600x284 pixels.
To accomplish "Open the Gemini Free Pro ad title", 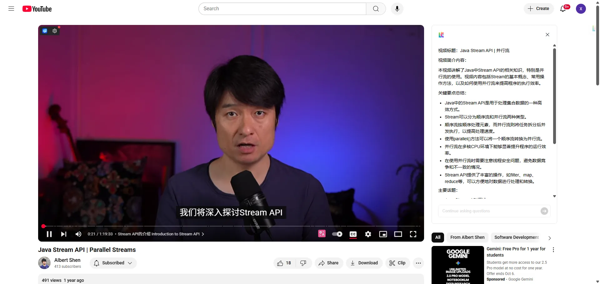I will pyautogui.click(x=516, y=252).
